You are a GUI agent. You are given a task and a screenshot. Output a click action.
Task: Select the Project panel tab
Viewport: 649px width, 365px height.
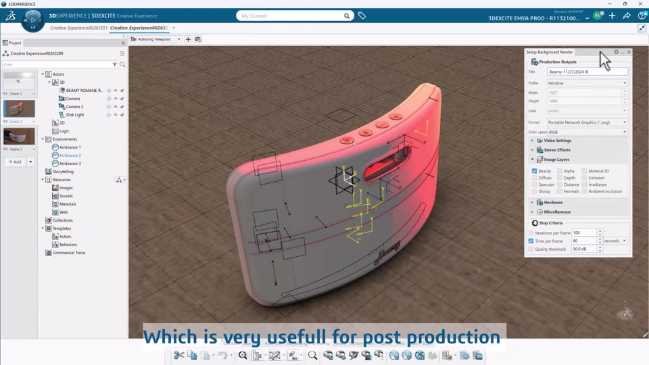[x=12, y=43]
